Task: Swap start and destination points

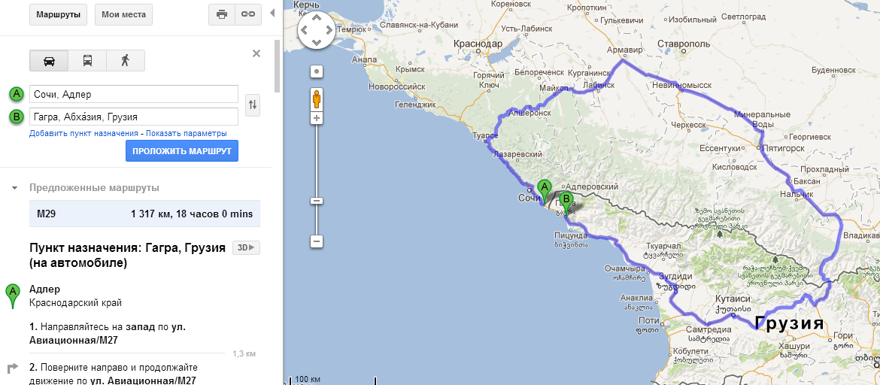Action: [253, 105]
